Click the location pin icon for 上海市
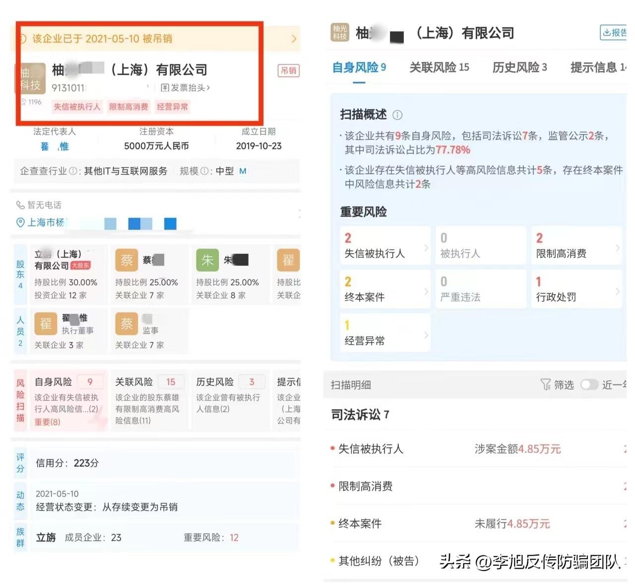The image size is (635, 584). 20,222
